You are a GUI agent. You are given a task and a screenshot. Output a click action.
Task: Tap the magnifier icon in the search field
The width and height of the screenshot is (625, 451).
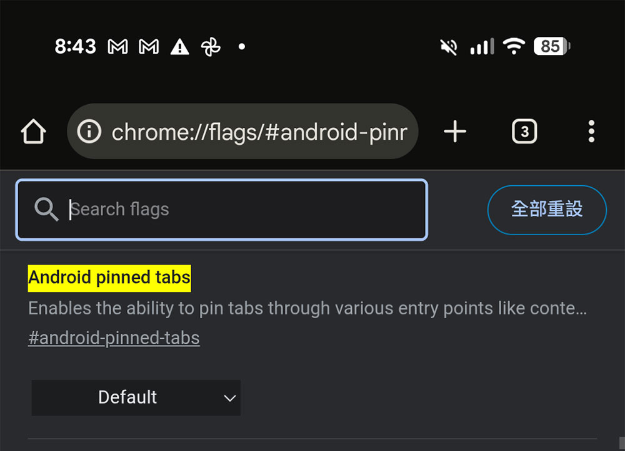(46, 210)
